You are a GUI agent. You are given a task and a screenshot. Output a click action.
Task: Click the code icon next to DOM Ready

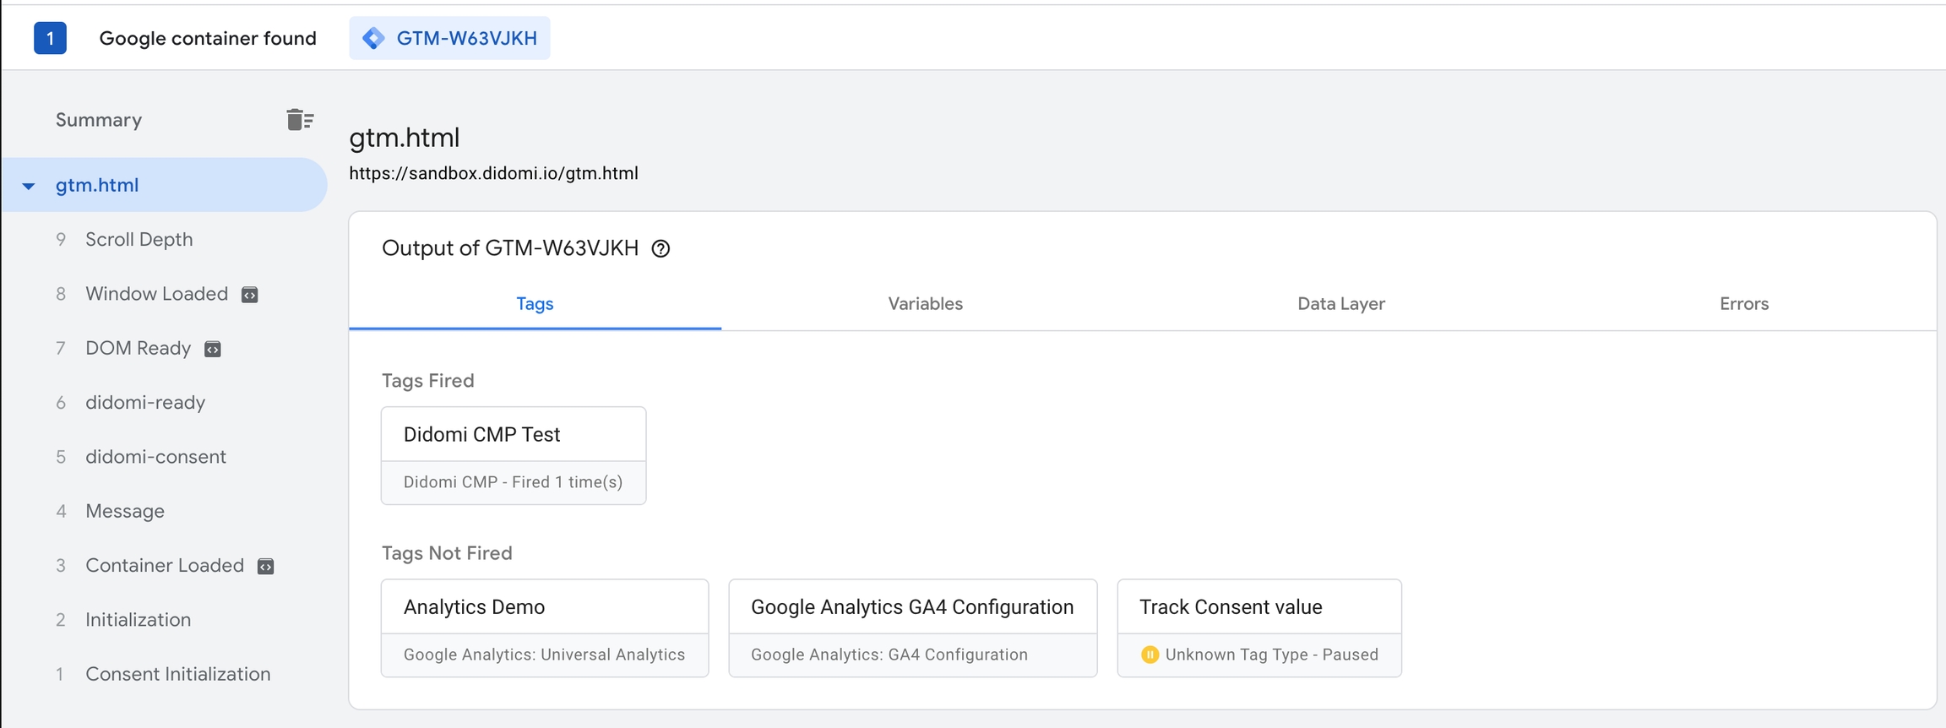tap(213, 349)
